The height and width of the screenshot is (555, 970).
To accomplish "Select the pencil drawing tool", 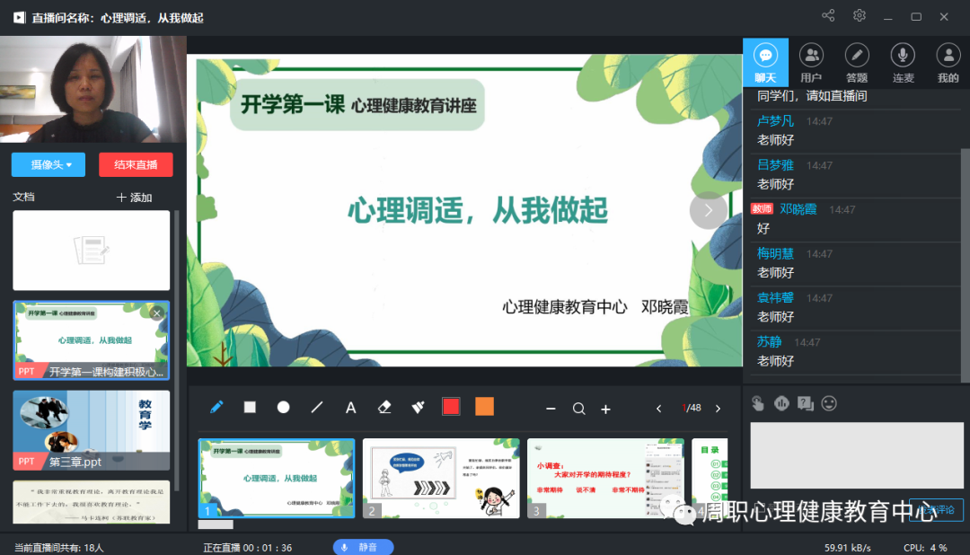I will click(216, 408).
